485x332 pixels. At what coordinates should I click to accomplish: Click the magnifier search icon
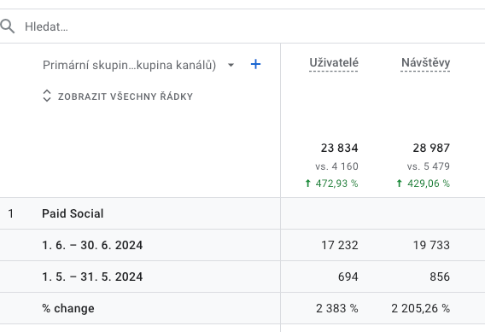(8, 26)
